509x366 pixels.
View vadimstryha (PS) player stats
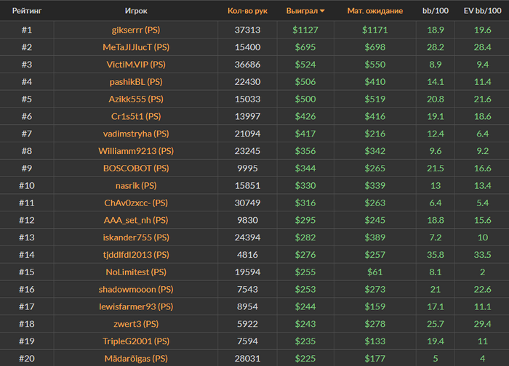tap(135, 134)
